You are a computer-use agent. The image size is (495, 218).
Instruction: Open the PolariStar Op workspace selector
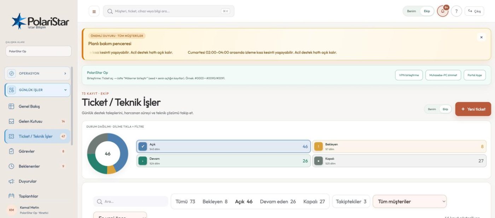tap(38, 51)
